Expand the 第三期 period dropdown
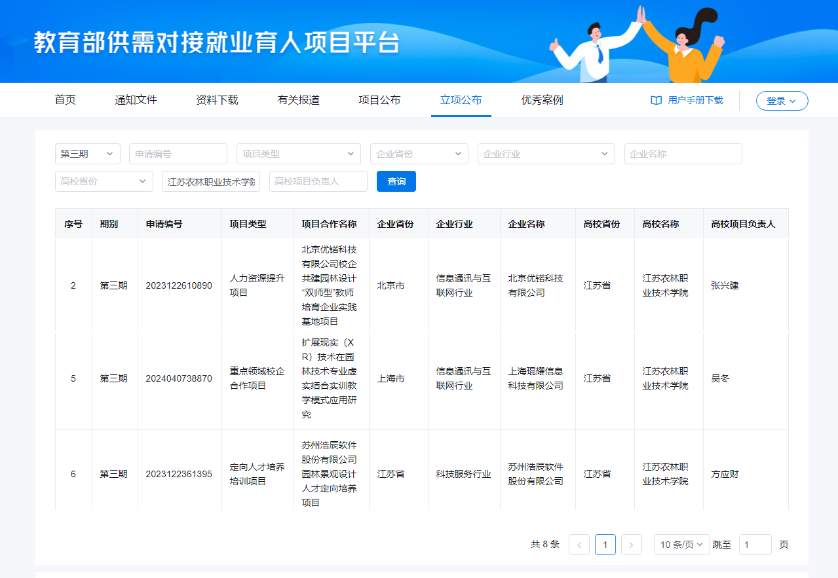This screenshot has width=838, height=578. (88, 154)
